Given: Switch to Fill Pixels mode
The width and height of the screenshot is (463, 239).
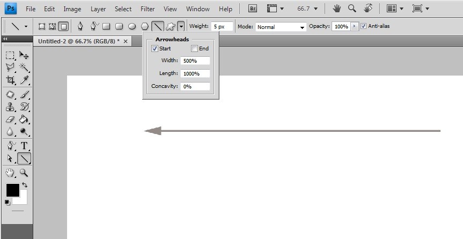Looking at the screenshot, I should point(63,27).
